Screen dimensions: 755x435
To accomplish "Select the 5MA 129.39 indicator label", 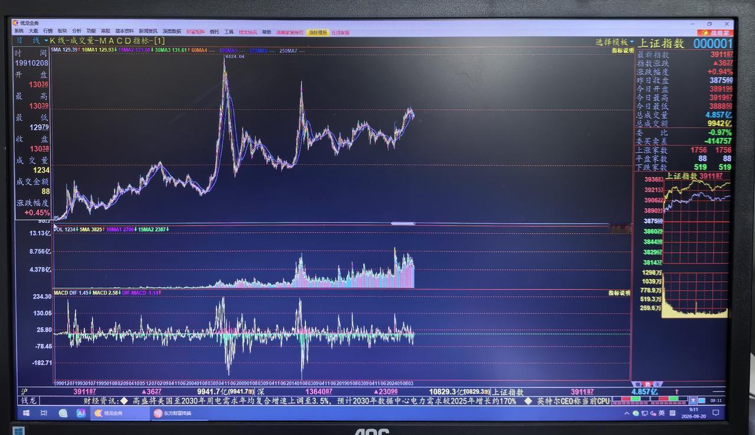I will pos(65,51).
